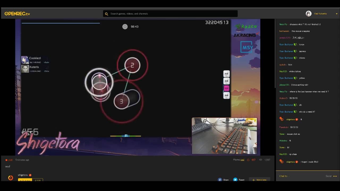Click the LIVE indicator label

pos(9,160)
